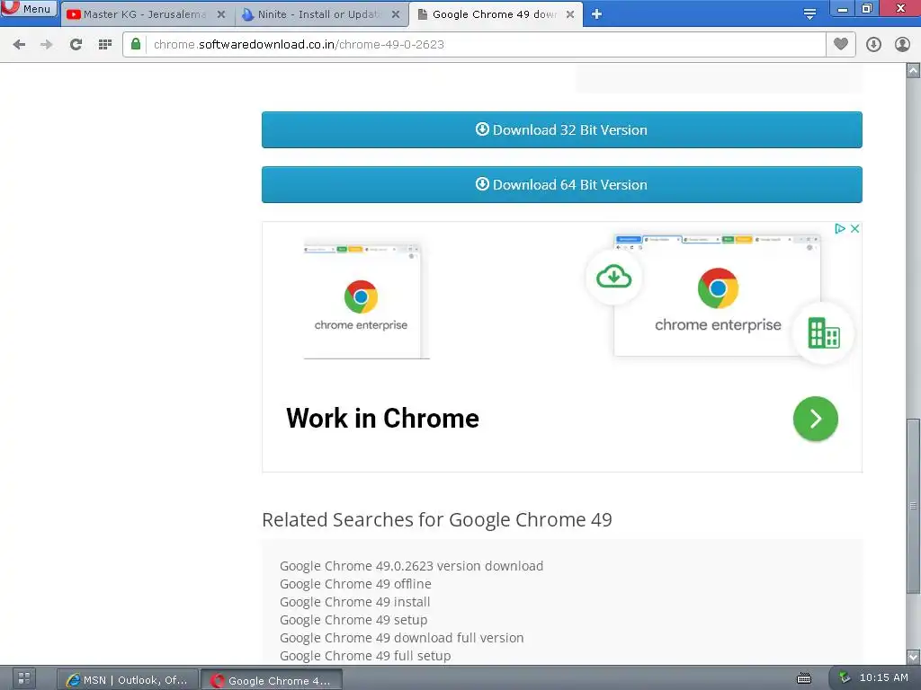The height and width of the screenshot is (690, 921).
Task: Select Google Chrome 4... taskbar item
Action: [x=272, y=679]
